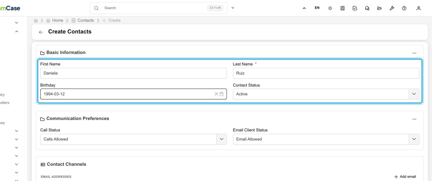Viewport: 432px width, 181px height.
Task: Open the open-folder icon in the top bar
Action: pos(379,8)
